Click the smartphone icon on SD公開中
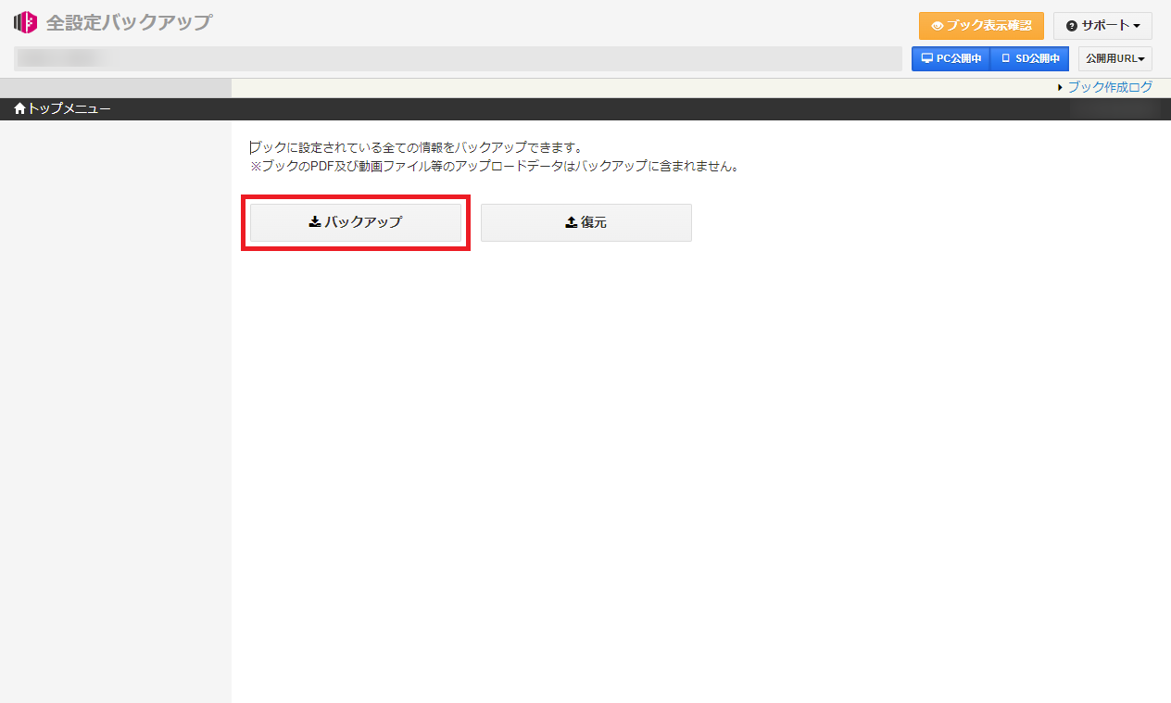The height and width of the screenshot is (703, 1171). pos(1007,58)
